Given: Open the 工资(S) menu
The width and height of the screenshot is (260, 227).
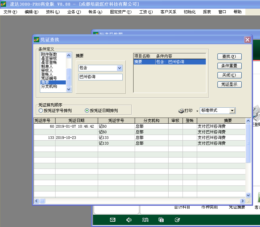Looking at the screenshot, I should pos(146,12).
